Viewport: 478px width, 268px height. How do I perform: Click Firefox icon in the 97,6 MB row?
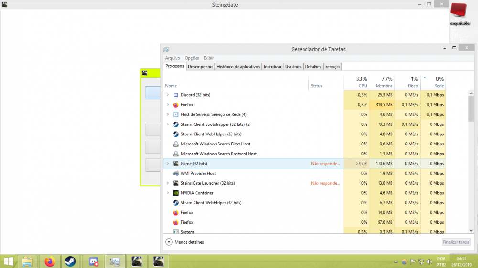coord(175,222)
